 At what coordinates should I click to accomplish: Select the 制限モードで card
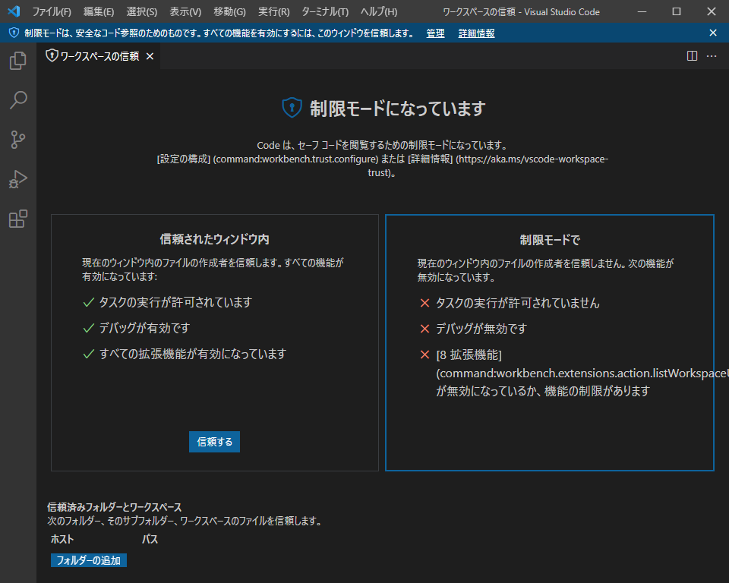coord(550,342)
